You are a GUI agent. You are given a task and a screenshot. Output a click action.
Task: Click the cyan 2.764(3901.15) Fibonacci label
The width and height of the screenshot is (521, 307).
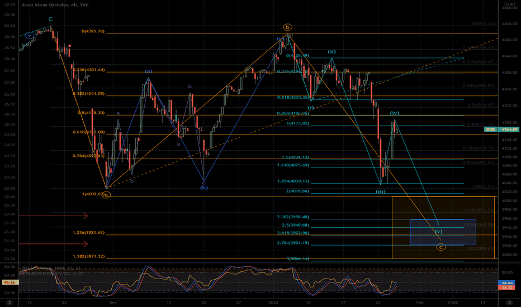[x=293, y=243]
